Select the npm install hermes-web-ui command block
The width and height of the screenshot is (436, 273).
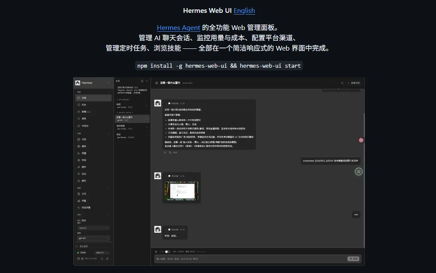click(x=219, y=66)
